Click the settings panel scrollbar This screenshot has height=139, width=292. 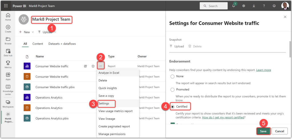pyautogui.click(x=290, y=49)
